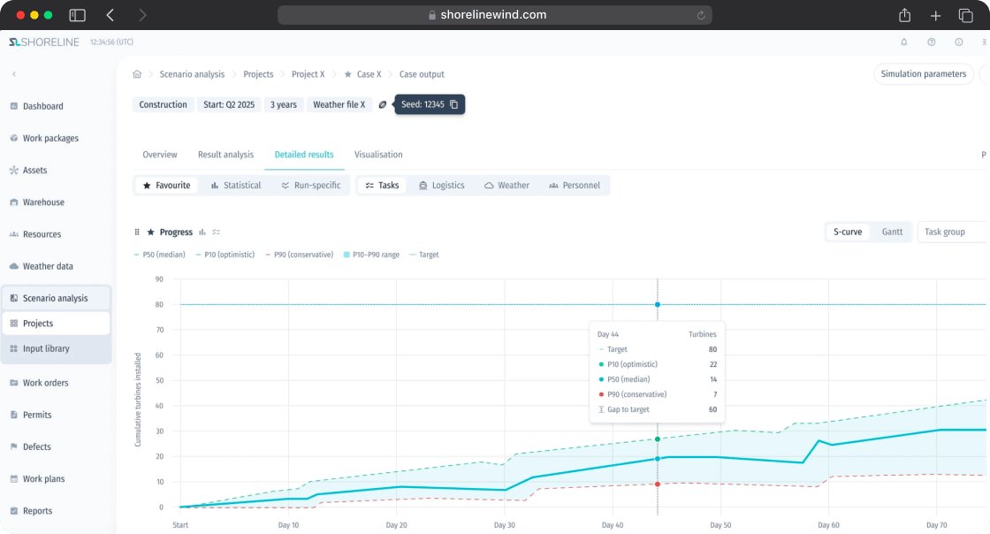The width and height of the screenshot is (990, 534).
Task: Click Scenario analysis breadcrumb link
Action: tap(192, 74)
